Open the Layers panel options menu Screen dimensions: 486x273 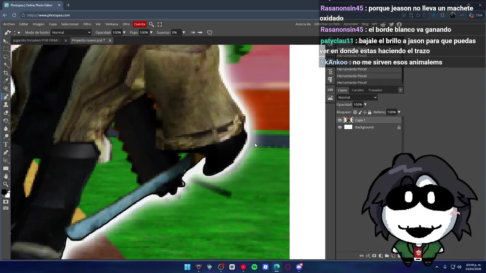point(400,90)
